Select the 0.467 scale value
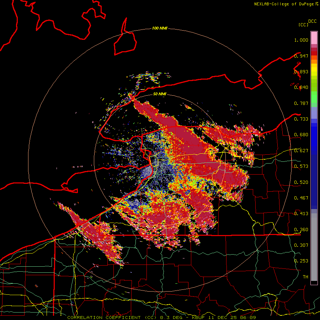 point(301,198)
